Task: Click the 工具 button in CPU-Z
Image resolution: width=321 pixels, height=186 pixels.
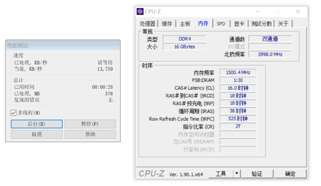Action: [221, 174]
